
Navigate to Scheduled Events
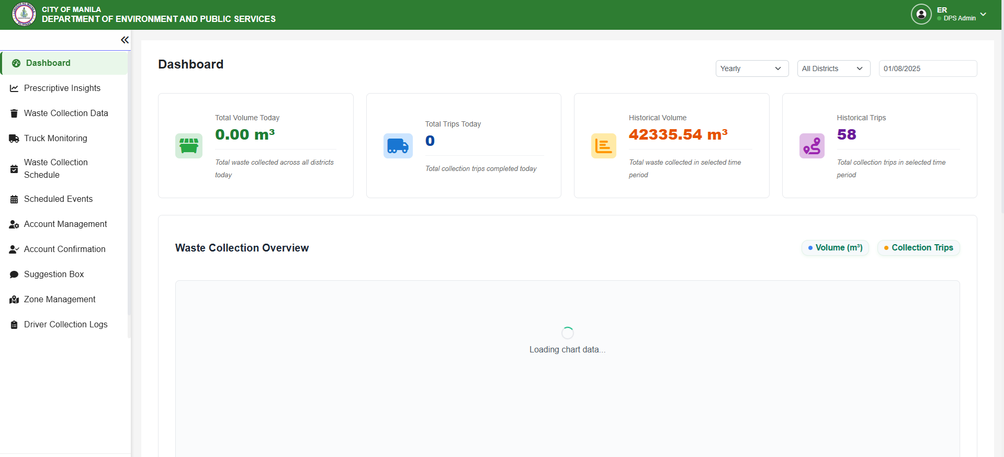(64, 199)
